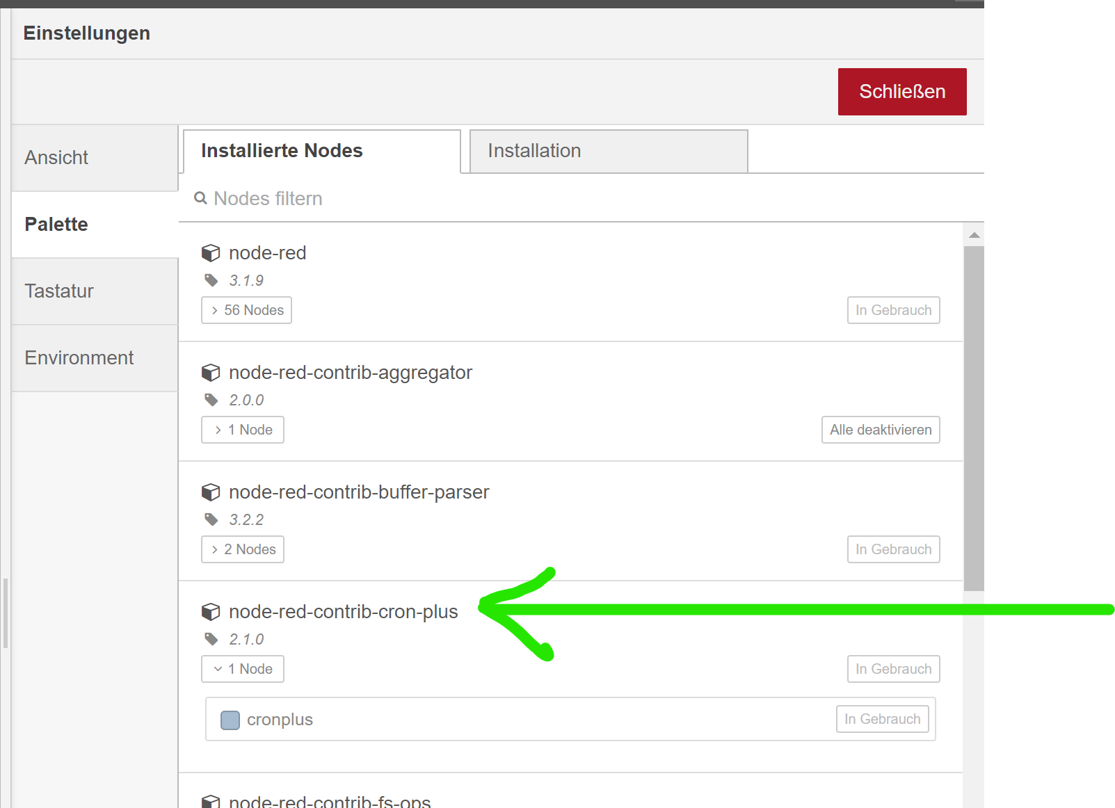This screenshot has width=1115, height=808.
Task: Click the node-red package cube icon
Action: pyautogui.click(x=211, y=253)
